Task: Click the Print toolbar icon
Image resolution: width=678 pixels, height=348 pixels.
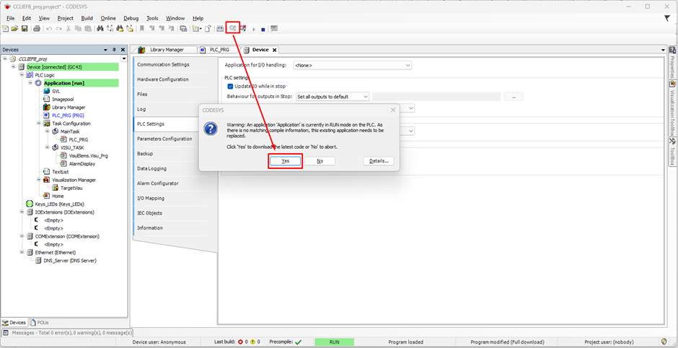Action: point(37,29)
